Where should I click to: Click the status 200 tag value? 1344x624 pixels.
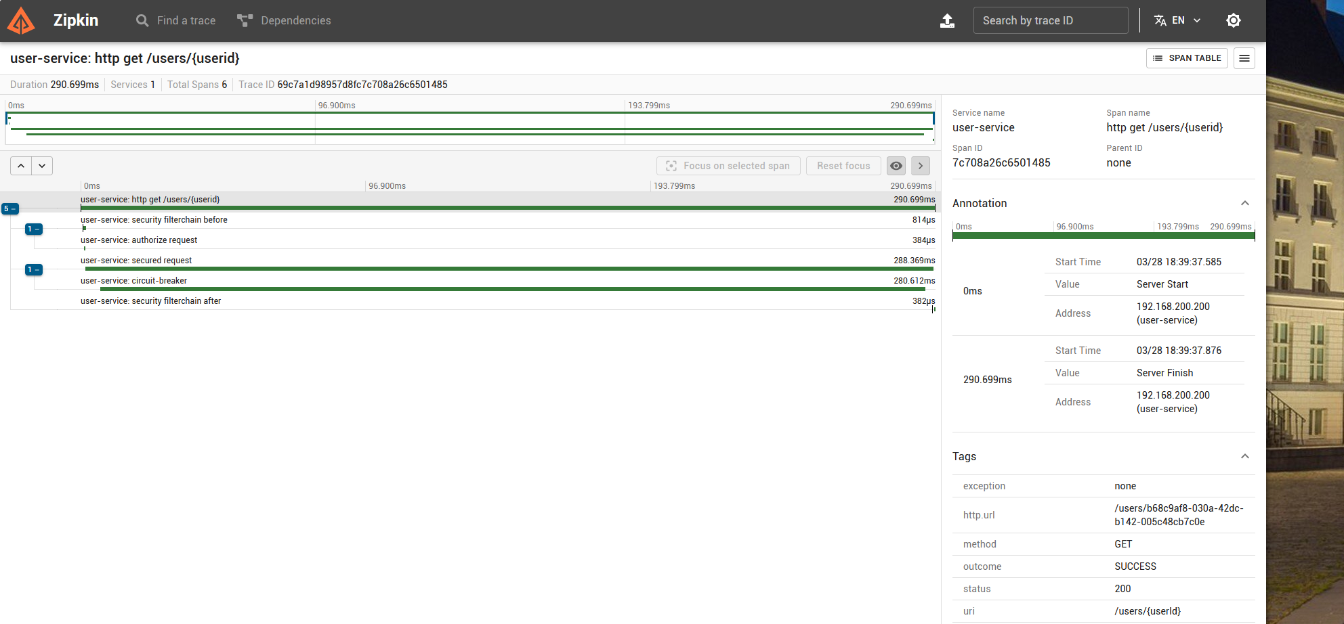tap(1122, 589)
